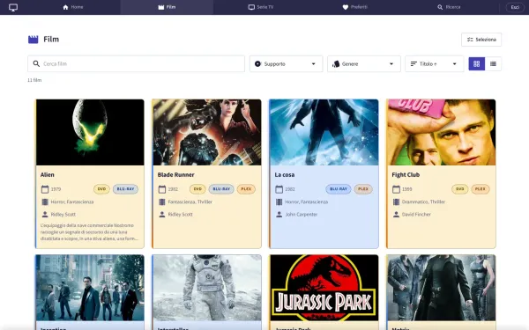
Task: Open the Preferiti tab
Action: 354,7
